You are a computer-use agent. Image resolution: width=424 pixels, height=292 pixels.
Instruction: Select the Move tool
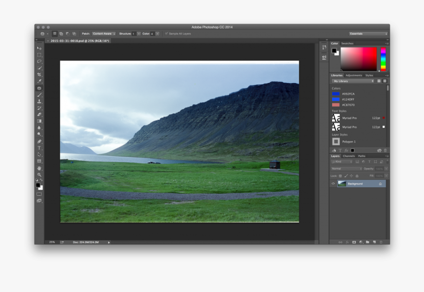(40, 48)
